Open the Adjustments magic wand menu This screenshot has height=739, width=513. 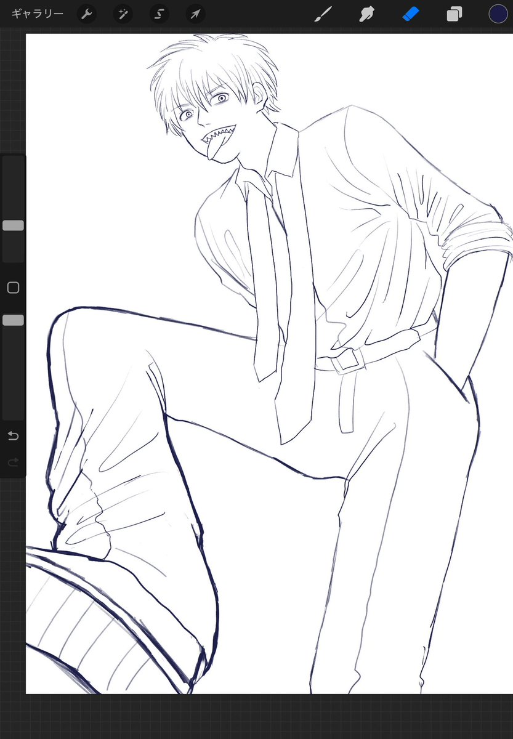coord(123,14)
